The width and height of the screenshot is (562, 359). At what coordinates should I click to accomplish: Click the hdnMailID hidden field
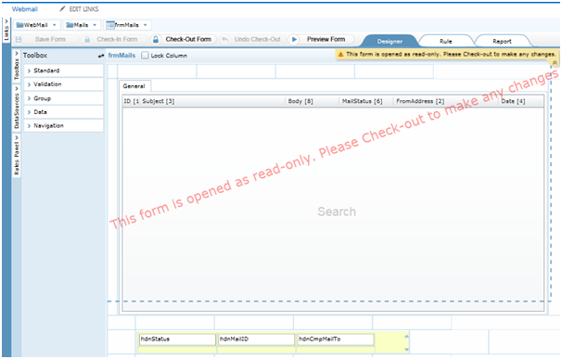(257, 340)
